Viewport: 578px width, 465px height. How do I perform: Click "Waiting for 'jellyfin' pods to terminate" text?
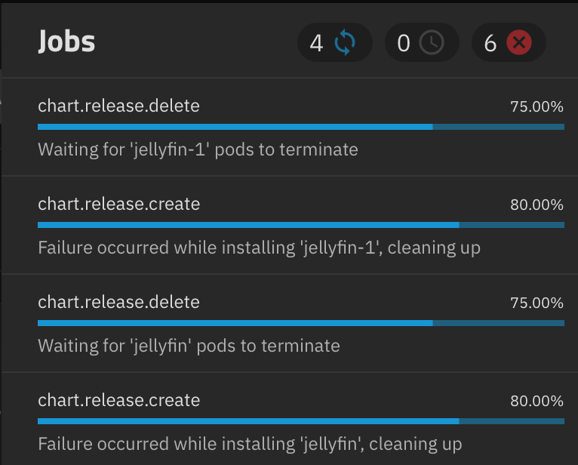189,346
